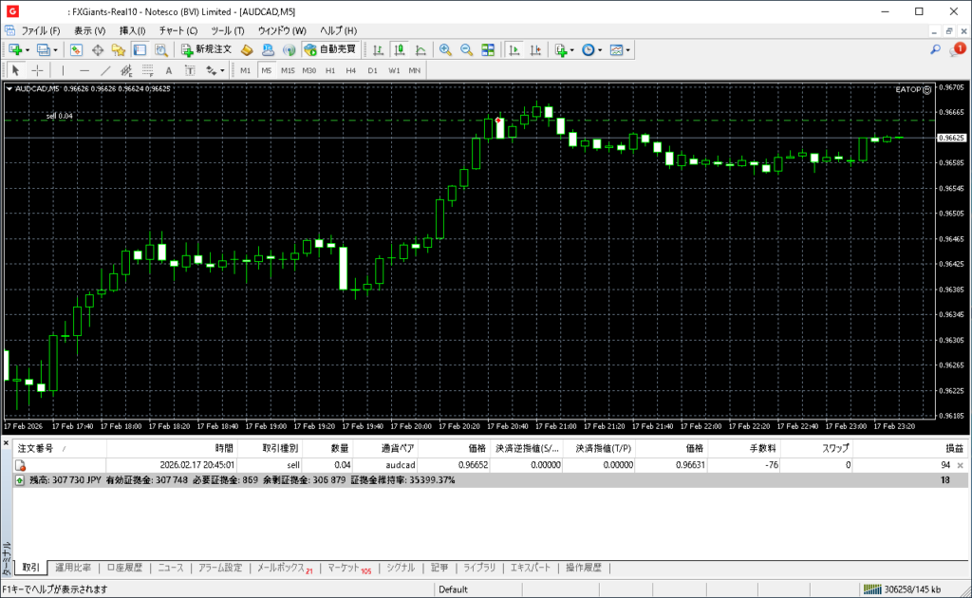Toggle the chart shift button
Viewport: 972px width, 598px height.
coord(536,49)
